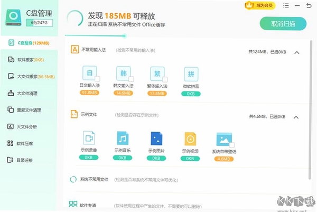317x212 pixels.
Task: Select the 示例图片 blue file icon
Action: [x=156, y=139]
